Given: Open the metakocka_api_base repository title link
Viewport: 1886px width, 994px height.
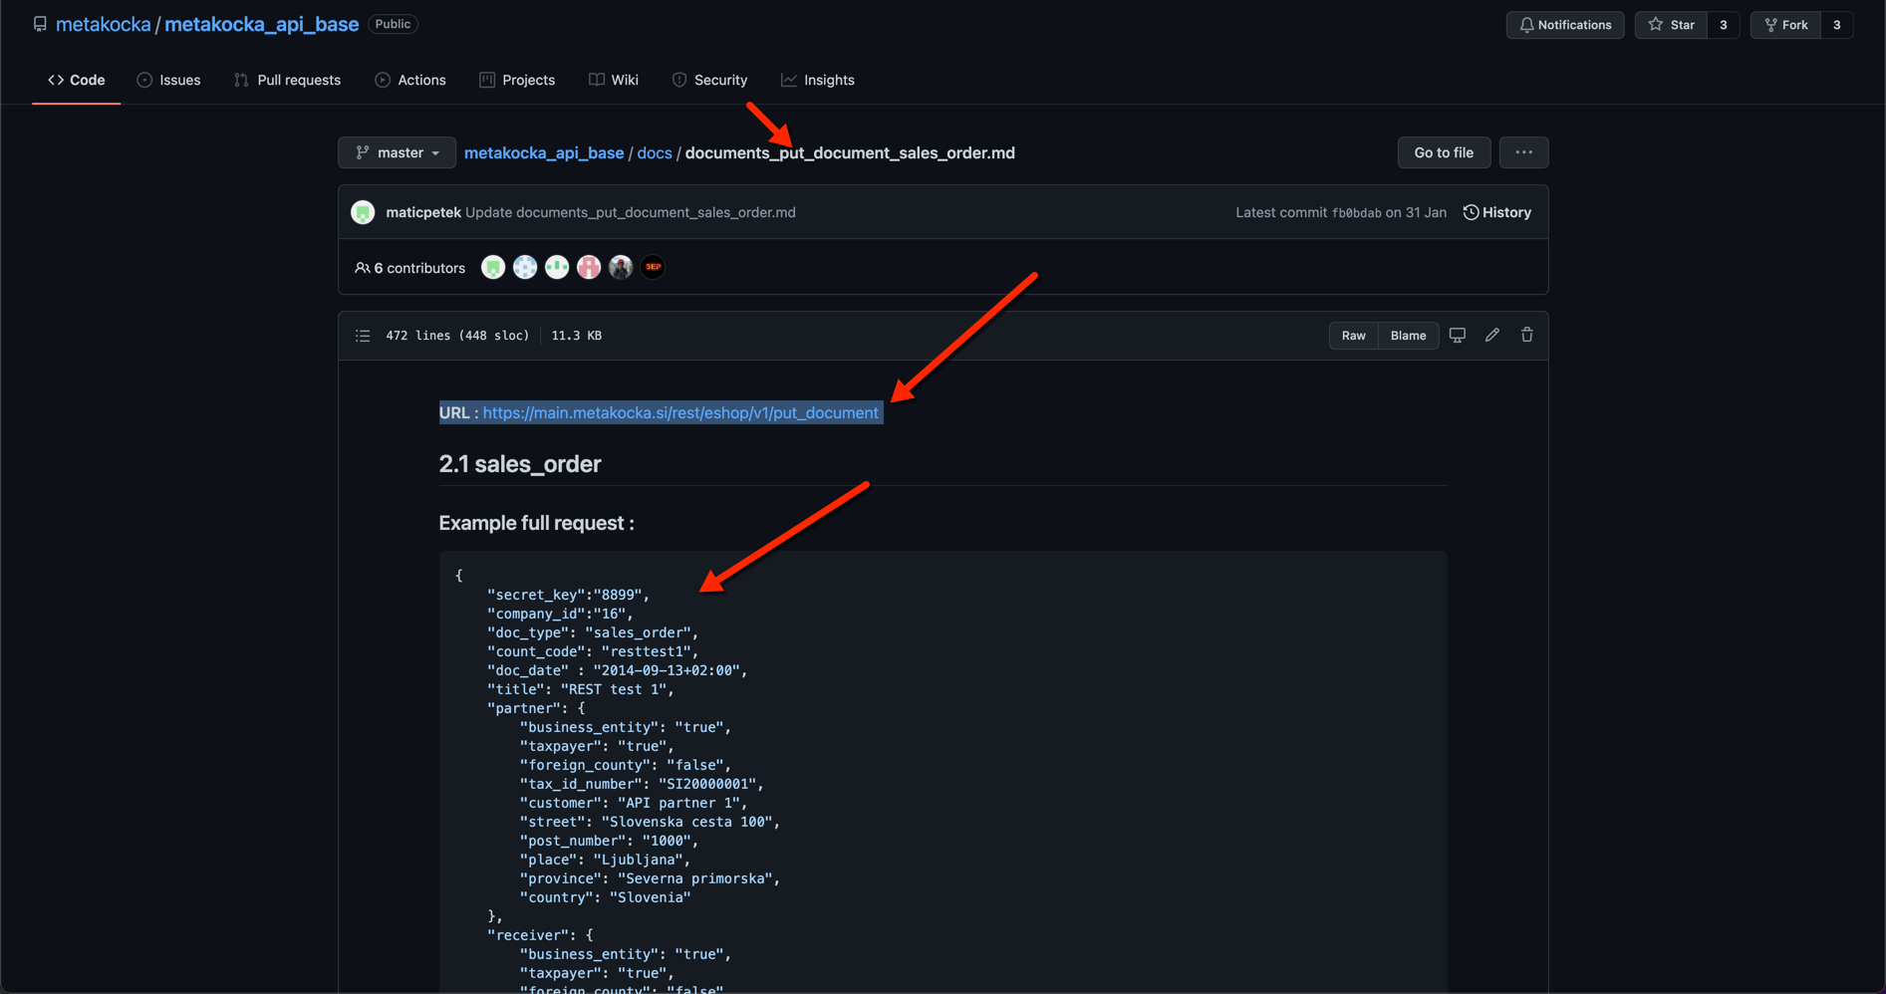Looking at the screenshot, I should point(261,24).
